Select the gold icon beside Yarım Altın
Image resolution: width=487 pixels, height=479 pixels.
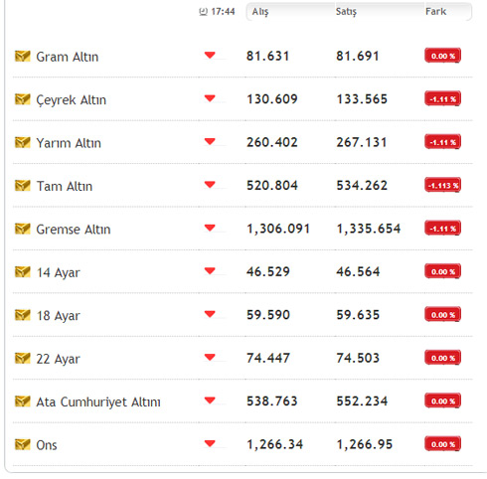tap(23, 143)
